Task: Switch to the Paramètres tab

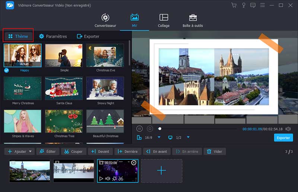Action: tap(53, 36)
